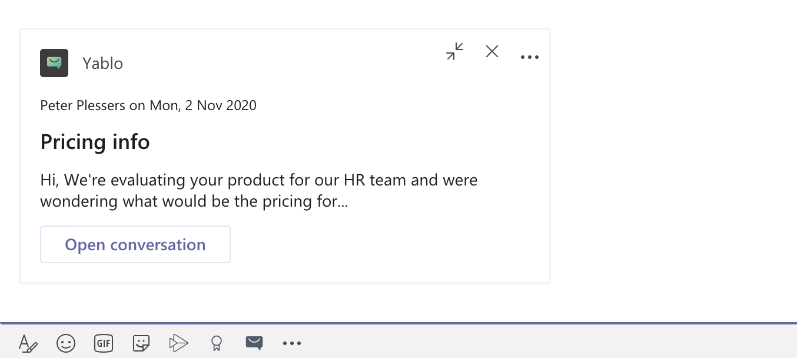Collapse the Yablo card preview

(454, 52)
